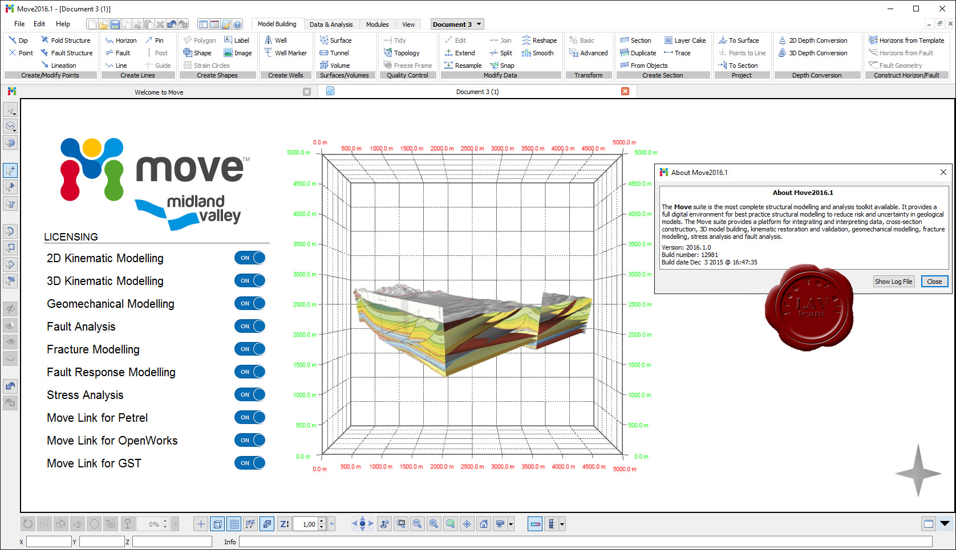This screenshot has width=956, height=550.
Task: Create a Tunnel
Action: click(x=334, y=53)
